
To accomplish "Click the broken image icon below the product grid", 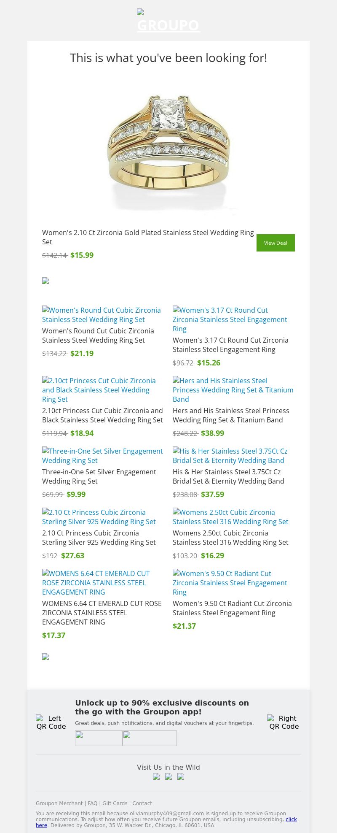I will [45, 657].
